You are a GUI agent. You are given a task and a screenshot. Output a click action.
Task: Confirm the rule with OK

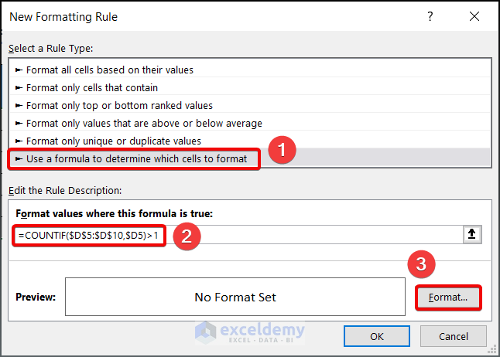click(377, 336)
